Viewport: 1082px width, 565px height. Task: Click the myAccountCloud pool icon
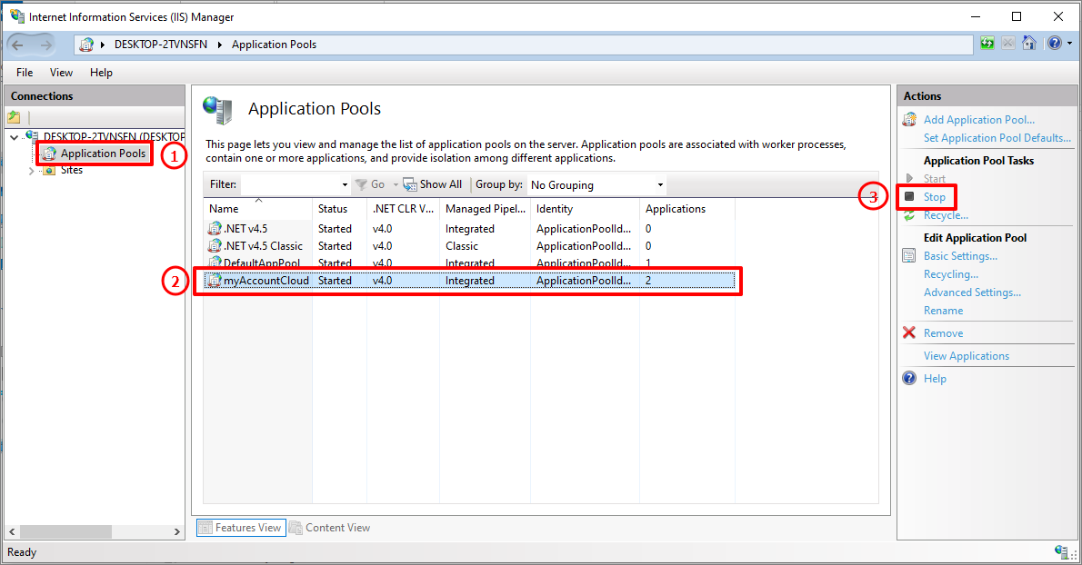215,281
